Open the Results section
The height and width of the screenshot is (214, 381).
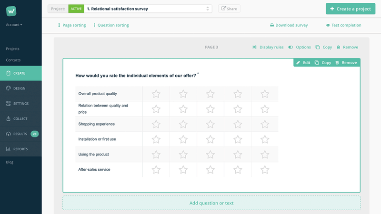point(20,134)
